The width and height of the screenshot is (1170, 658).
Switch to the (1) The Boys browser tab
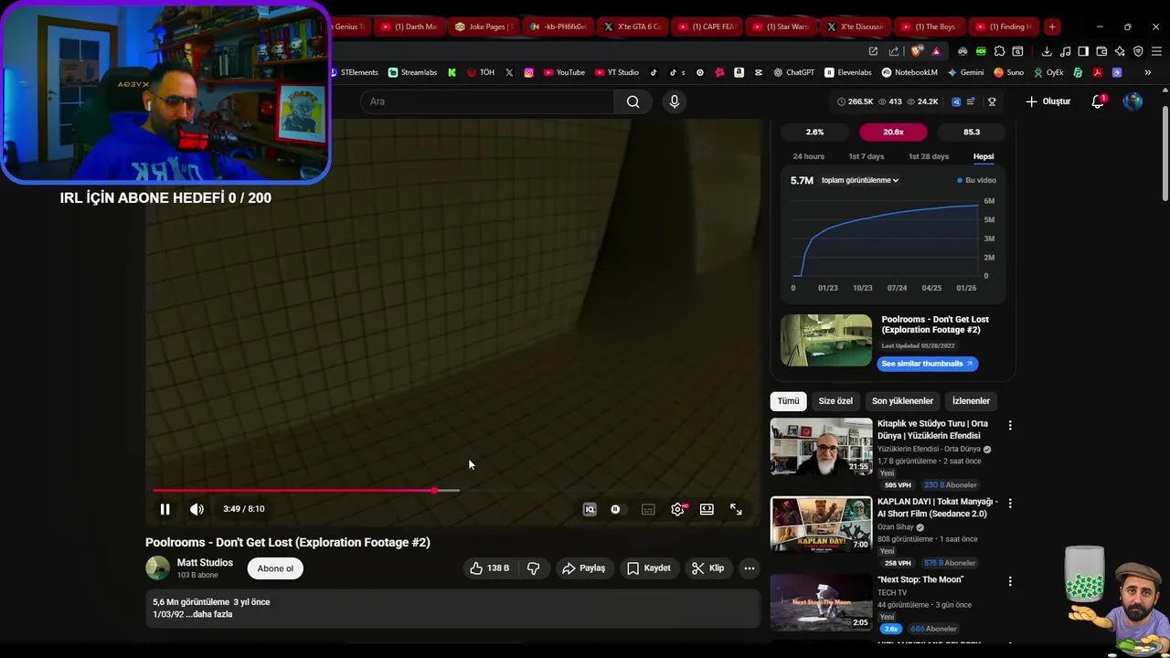coord(928,27)
